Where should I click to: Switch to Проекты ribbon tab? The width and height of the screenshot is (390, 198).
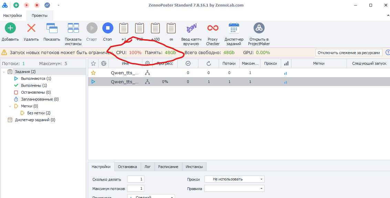coord(39,15)
